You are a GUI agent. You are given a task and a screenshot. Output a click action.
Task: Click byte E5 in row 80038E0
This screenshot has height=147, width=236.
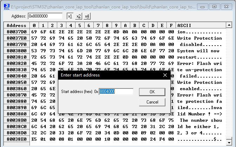(x=34, y=139)
